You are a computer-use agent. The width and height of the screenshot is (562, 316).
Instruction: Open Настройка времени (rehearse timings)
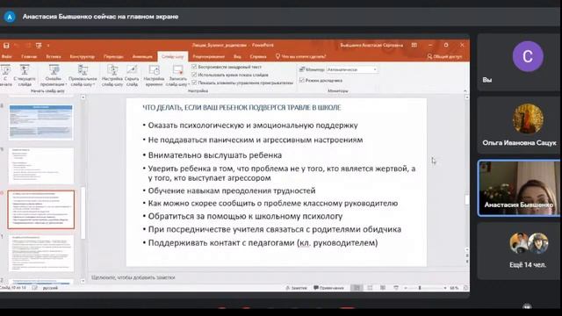[154, 75]
